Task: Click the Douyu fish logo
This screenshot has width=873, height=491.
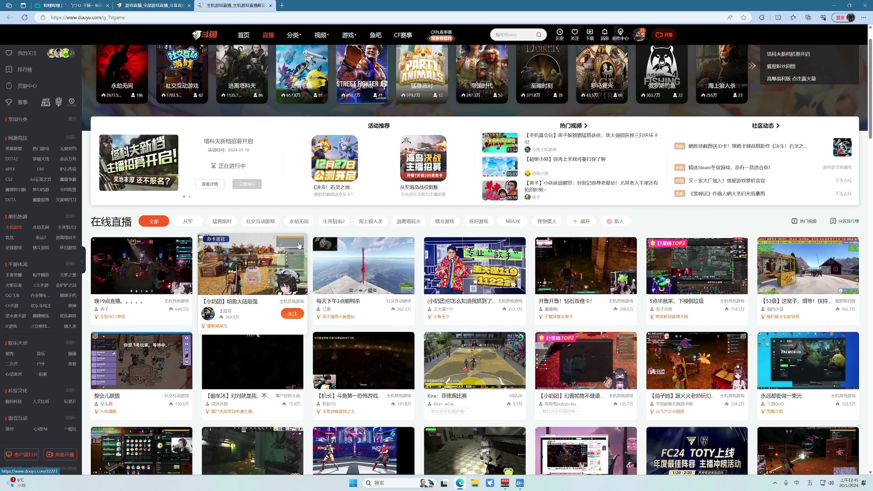Action: (205, 35)
